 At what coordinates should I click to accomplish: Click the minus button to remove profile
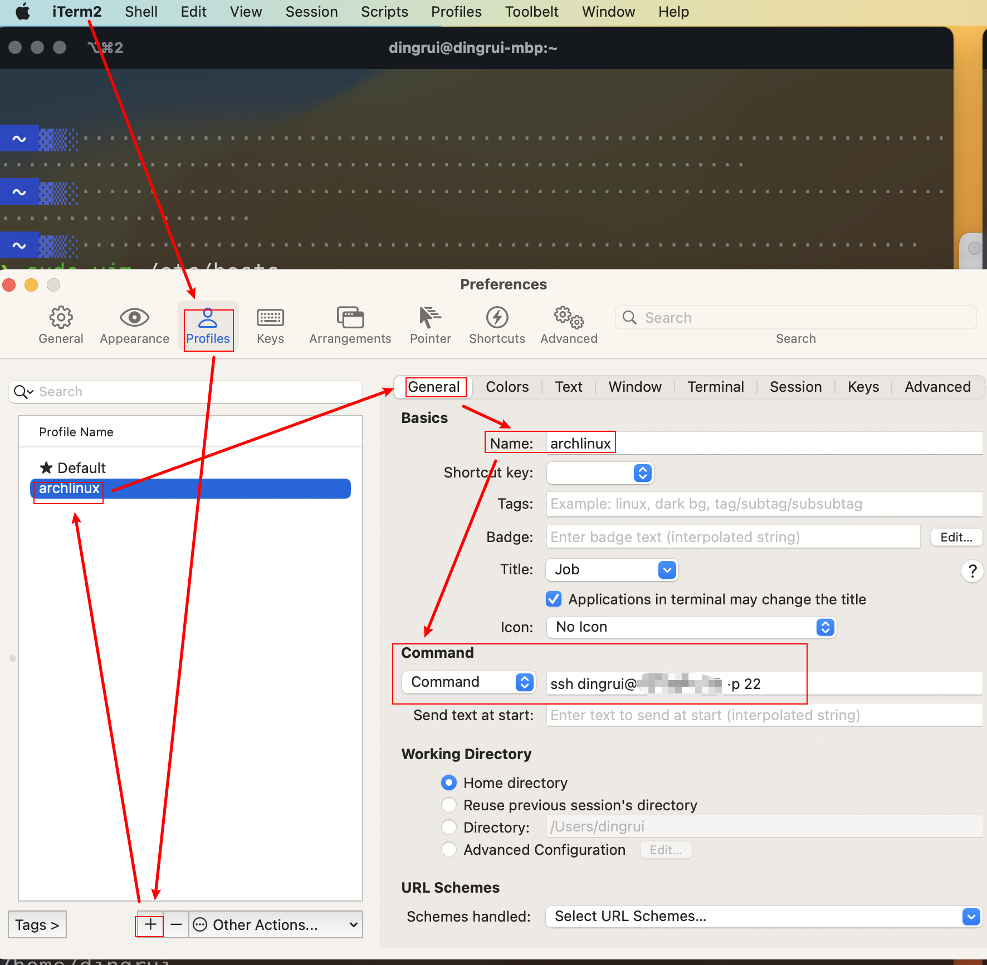point(176,924)
